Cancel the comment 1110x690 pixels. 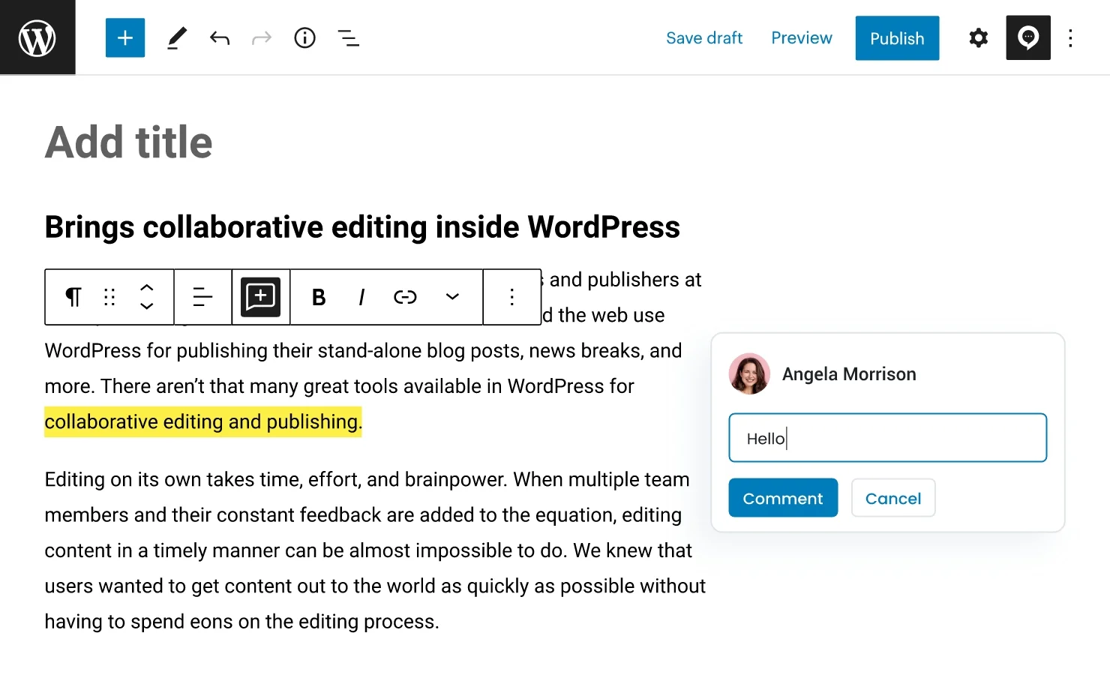tap(893, 498)
